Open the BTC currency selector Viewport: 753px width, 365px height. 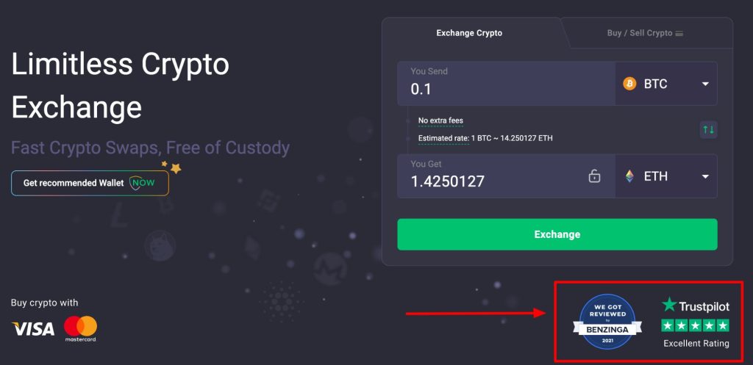tap(666, 84)
